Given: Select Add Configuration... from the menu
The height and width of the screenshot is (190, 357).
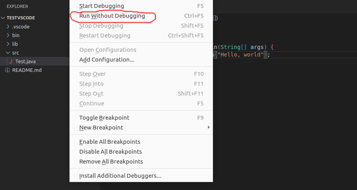Looking at the screenshot, I should click(x=141, y=60).
